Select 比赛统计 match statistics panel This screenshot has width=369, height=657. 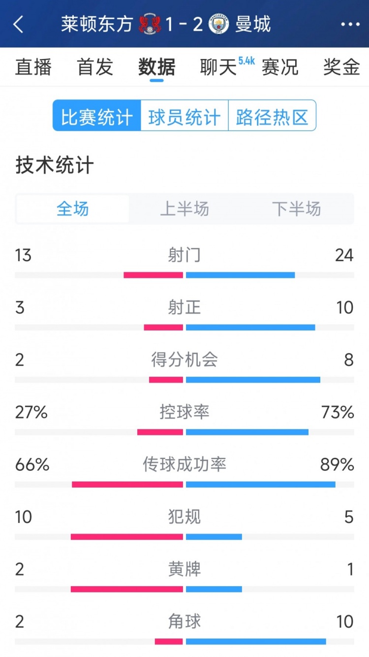pos(96,115)
